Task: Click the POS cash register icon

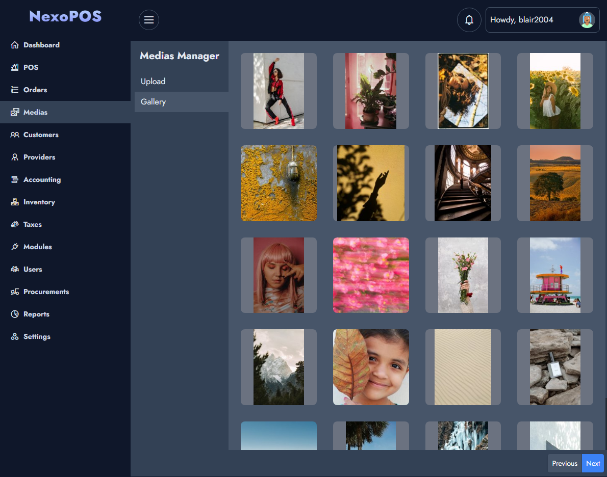Action: [x=15, y=67]
